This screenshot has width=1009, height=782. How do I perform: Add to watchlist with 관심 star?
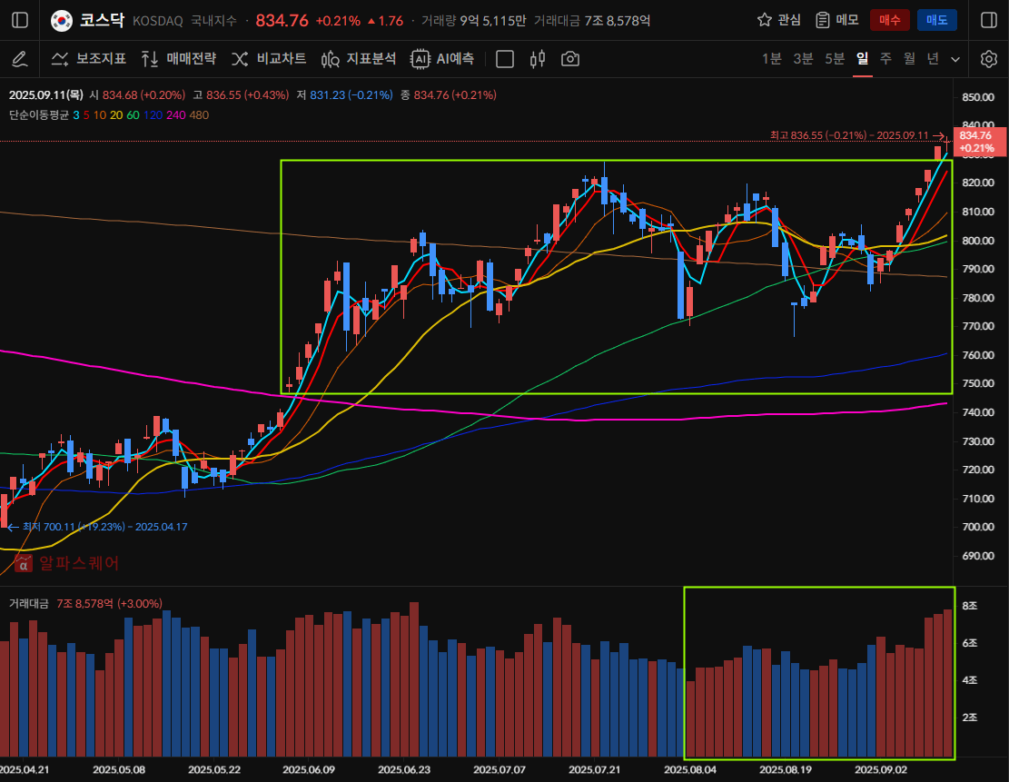click(779, 21)
